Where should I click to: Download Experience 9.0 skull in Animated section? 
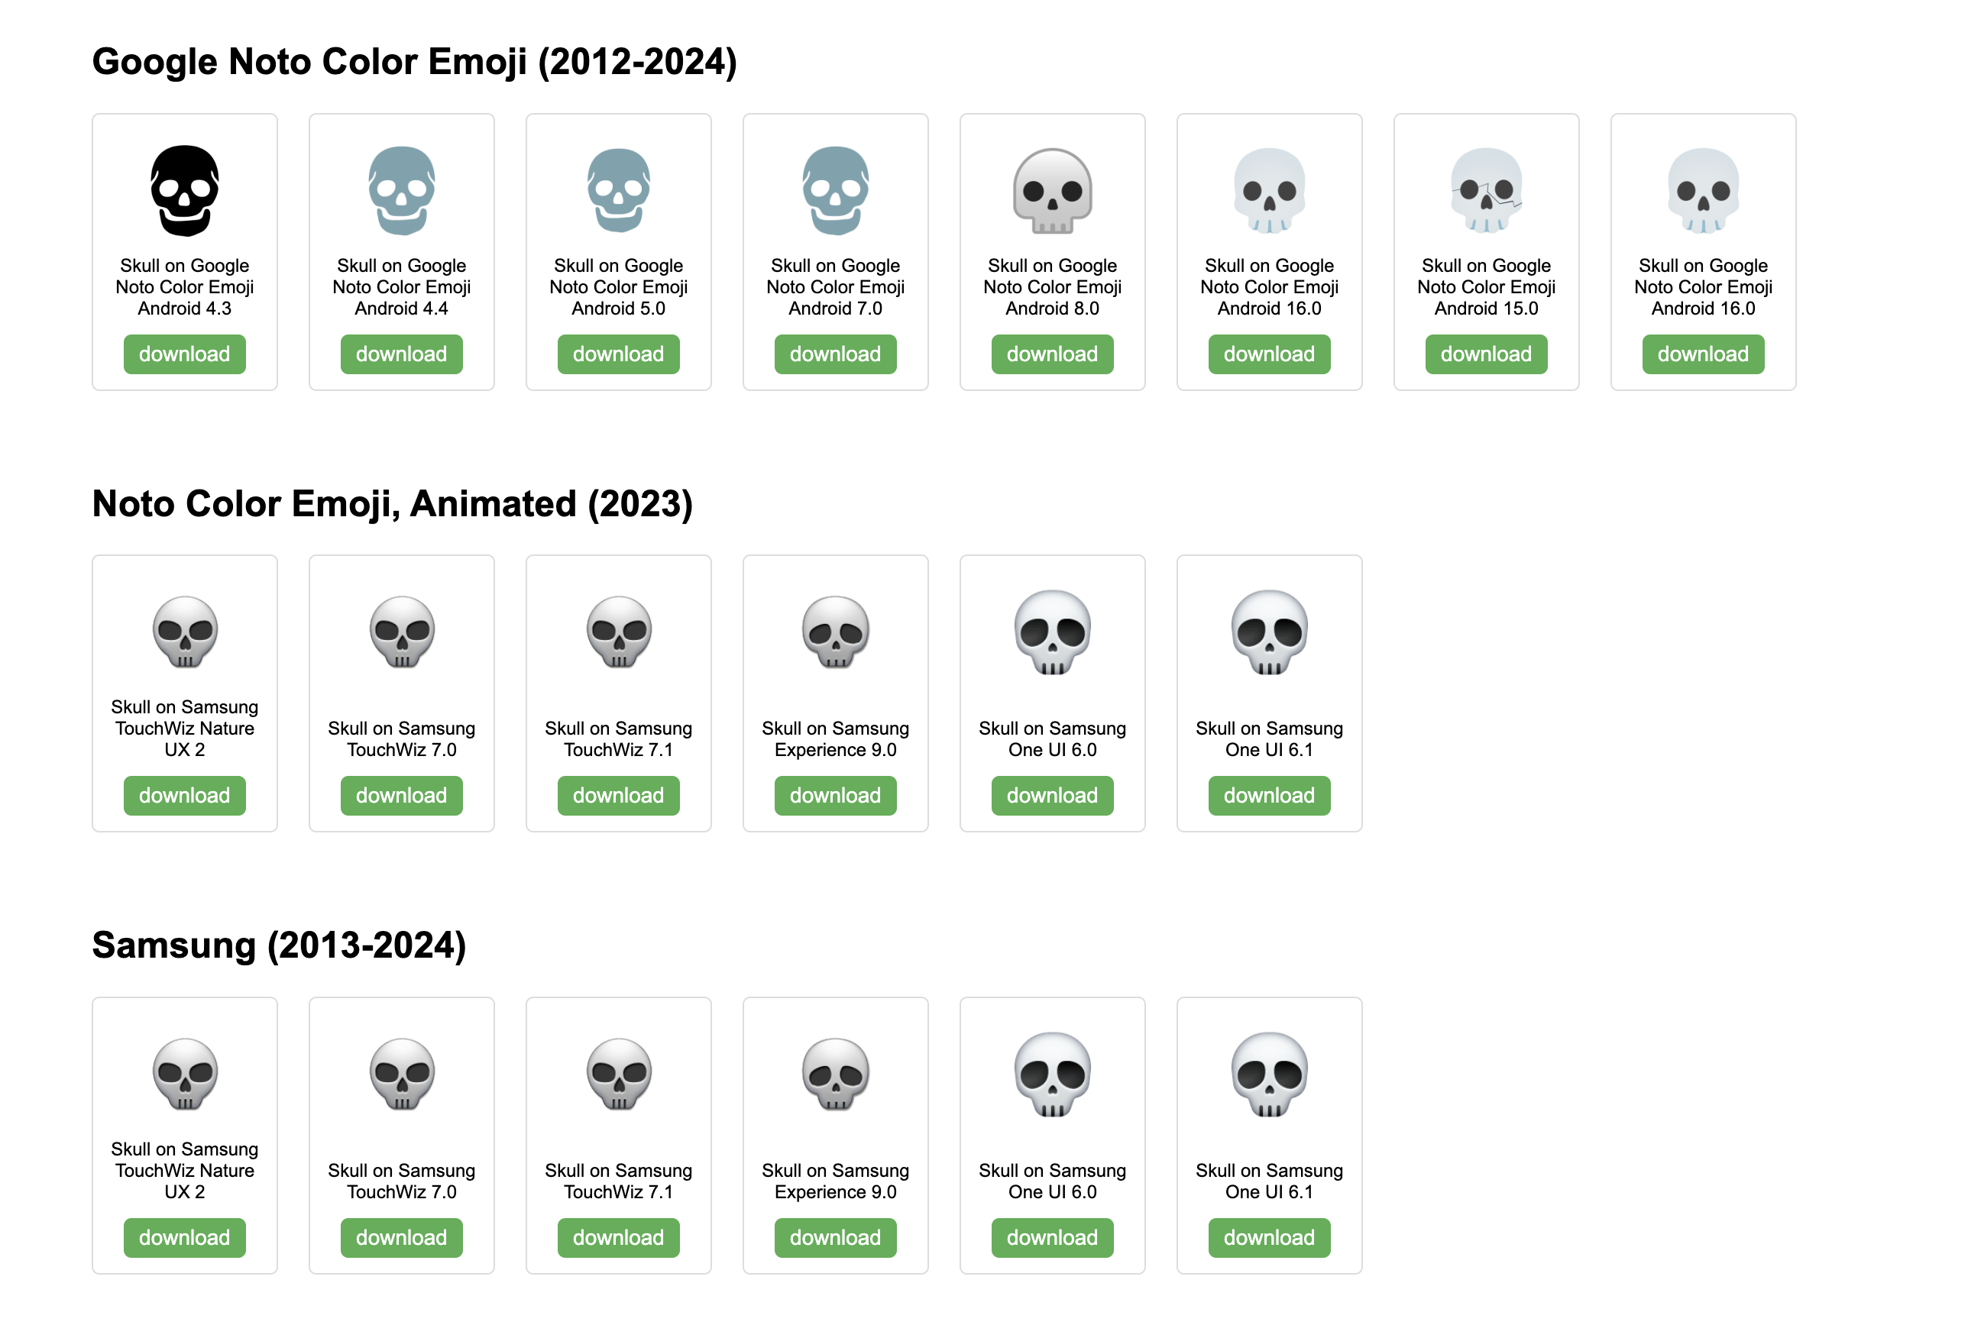(x=835, y=796)
